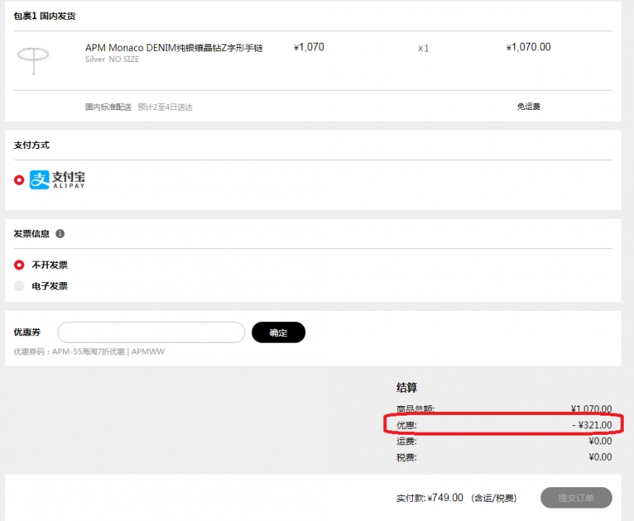The image size is (634, 521).
Task: Select the Alipay payment radio button
Action: 19,180
